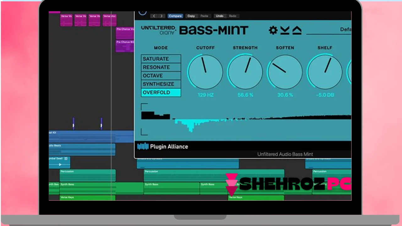Select the Pre Chorus Vo region

[125, 33]
